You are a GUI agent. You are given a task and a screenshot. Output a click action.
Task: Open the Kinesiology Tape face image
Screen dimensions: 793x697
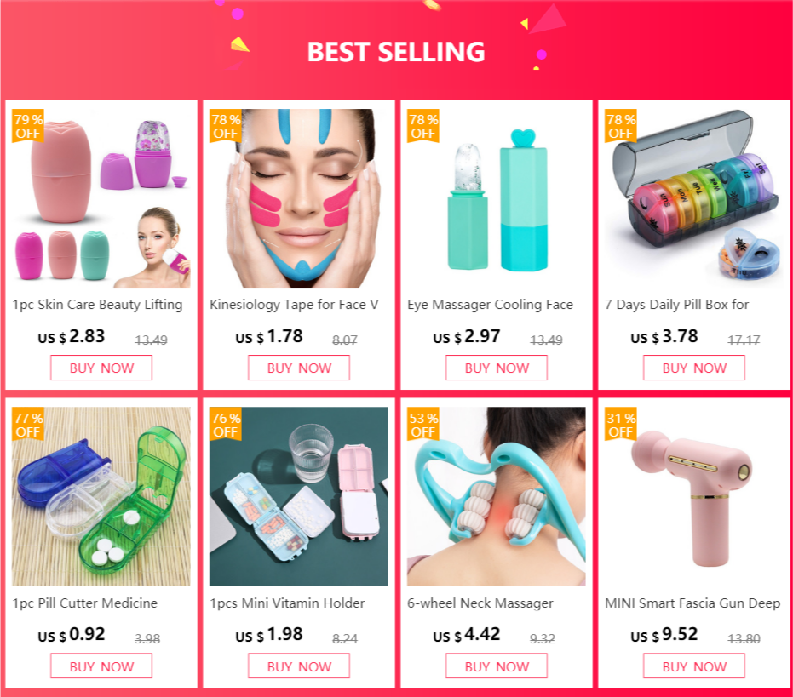pyautogui.click(x=299, y=198)
